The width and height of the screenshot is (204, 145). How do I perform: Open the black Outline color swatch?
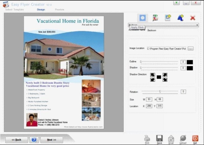coord(190,62)
